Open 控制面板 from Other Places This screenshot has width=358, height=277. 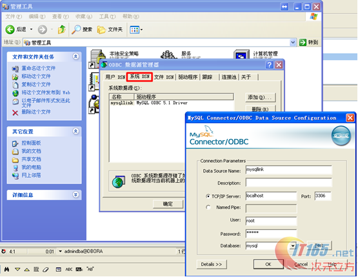click(x=31, y=143)
